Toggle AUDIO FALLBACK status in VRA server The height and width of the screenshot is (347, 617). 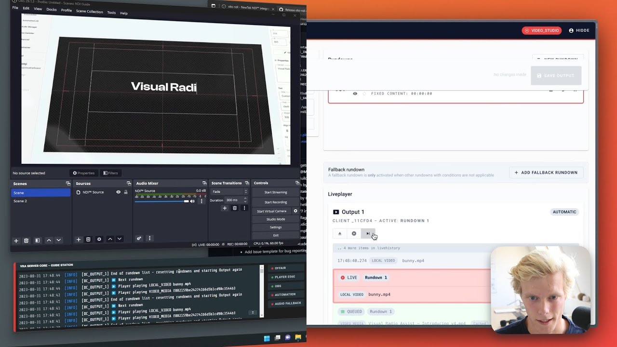[285, 303]
